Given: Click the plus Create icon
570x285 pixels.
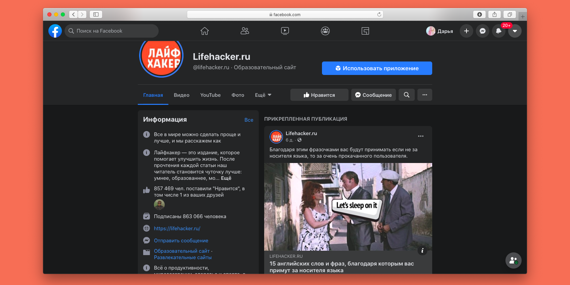Looking at the screenshot, I should pyautogui.click(x=466, y=31).
